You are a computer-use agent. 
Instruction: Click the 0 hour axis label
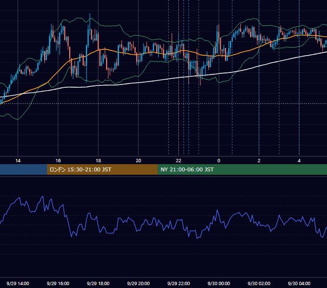[x=219, y=161]
